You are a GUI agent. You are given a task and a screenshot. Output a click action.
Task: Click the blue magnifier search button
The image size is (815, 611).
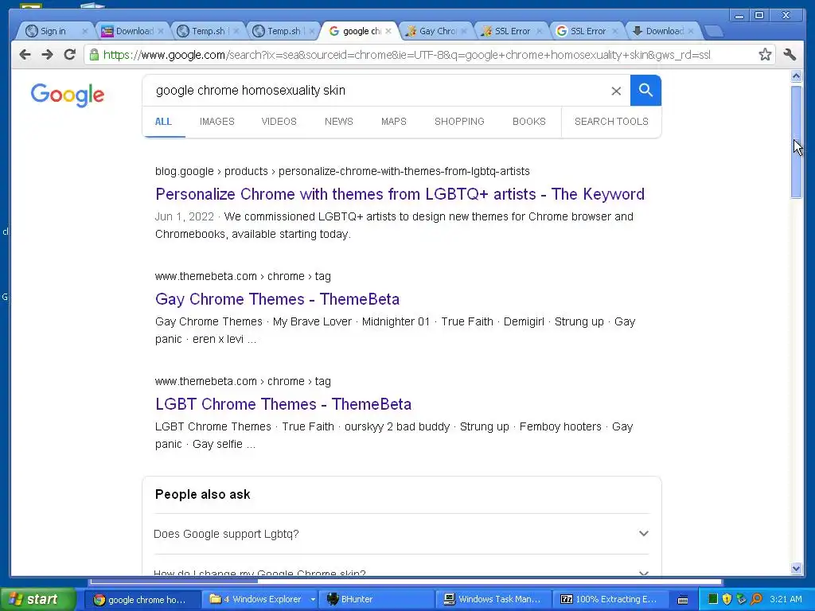(x=645, y=91)
